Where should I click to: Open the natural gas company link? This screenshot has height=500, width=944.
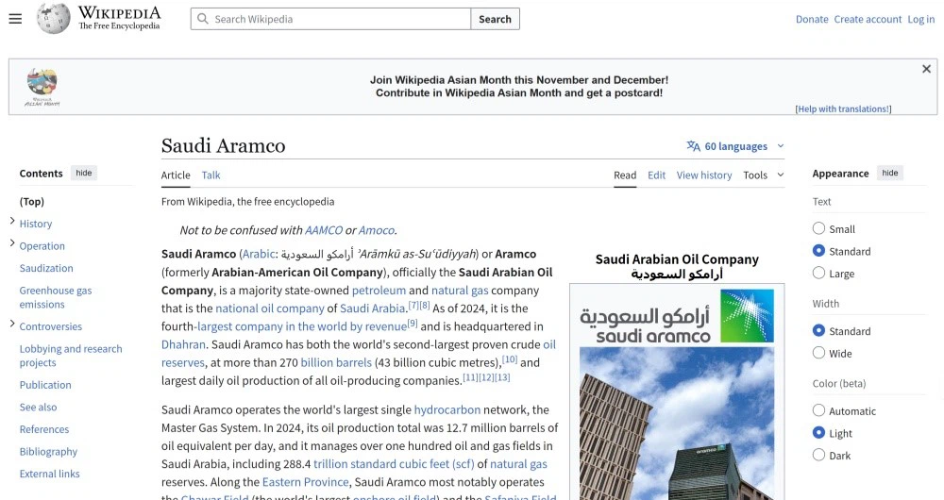[x=460, y=290]
